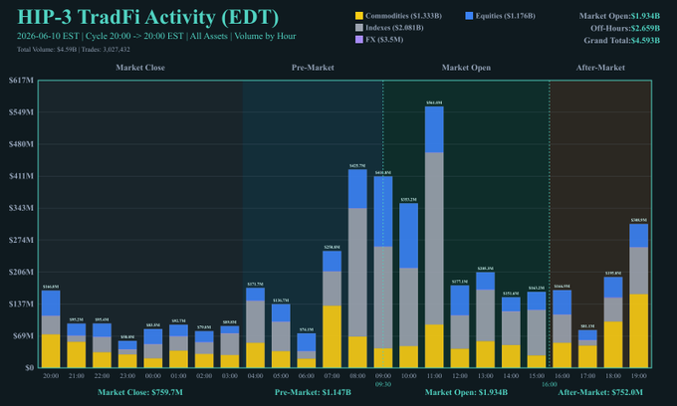Viewport: 677px width, 406px height.
Task: Click the 'HIP-3 TradFi Activity (EDT)' title
Action: (x=148, y=17)
